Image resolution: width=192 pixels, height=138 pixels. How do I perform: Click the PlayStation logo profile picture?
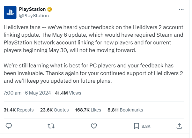point(10,12)
